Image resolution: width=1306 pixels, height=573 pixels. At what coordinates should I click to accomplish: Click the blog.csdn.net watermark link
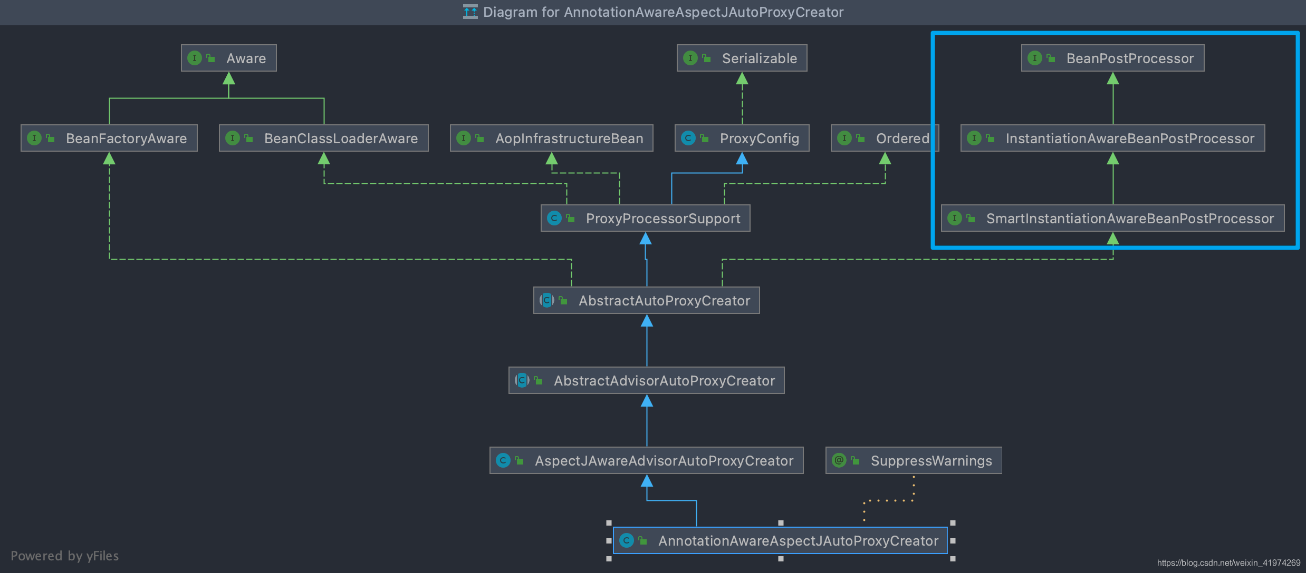pyautogui.click(x=1228, y=562)
